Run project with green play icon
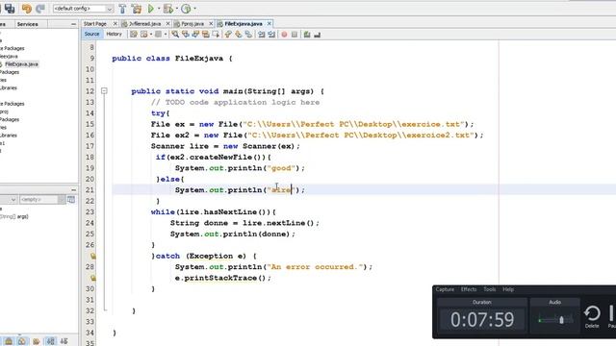The image size is (616, 346). point(151,9)
